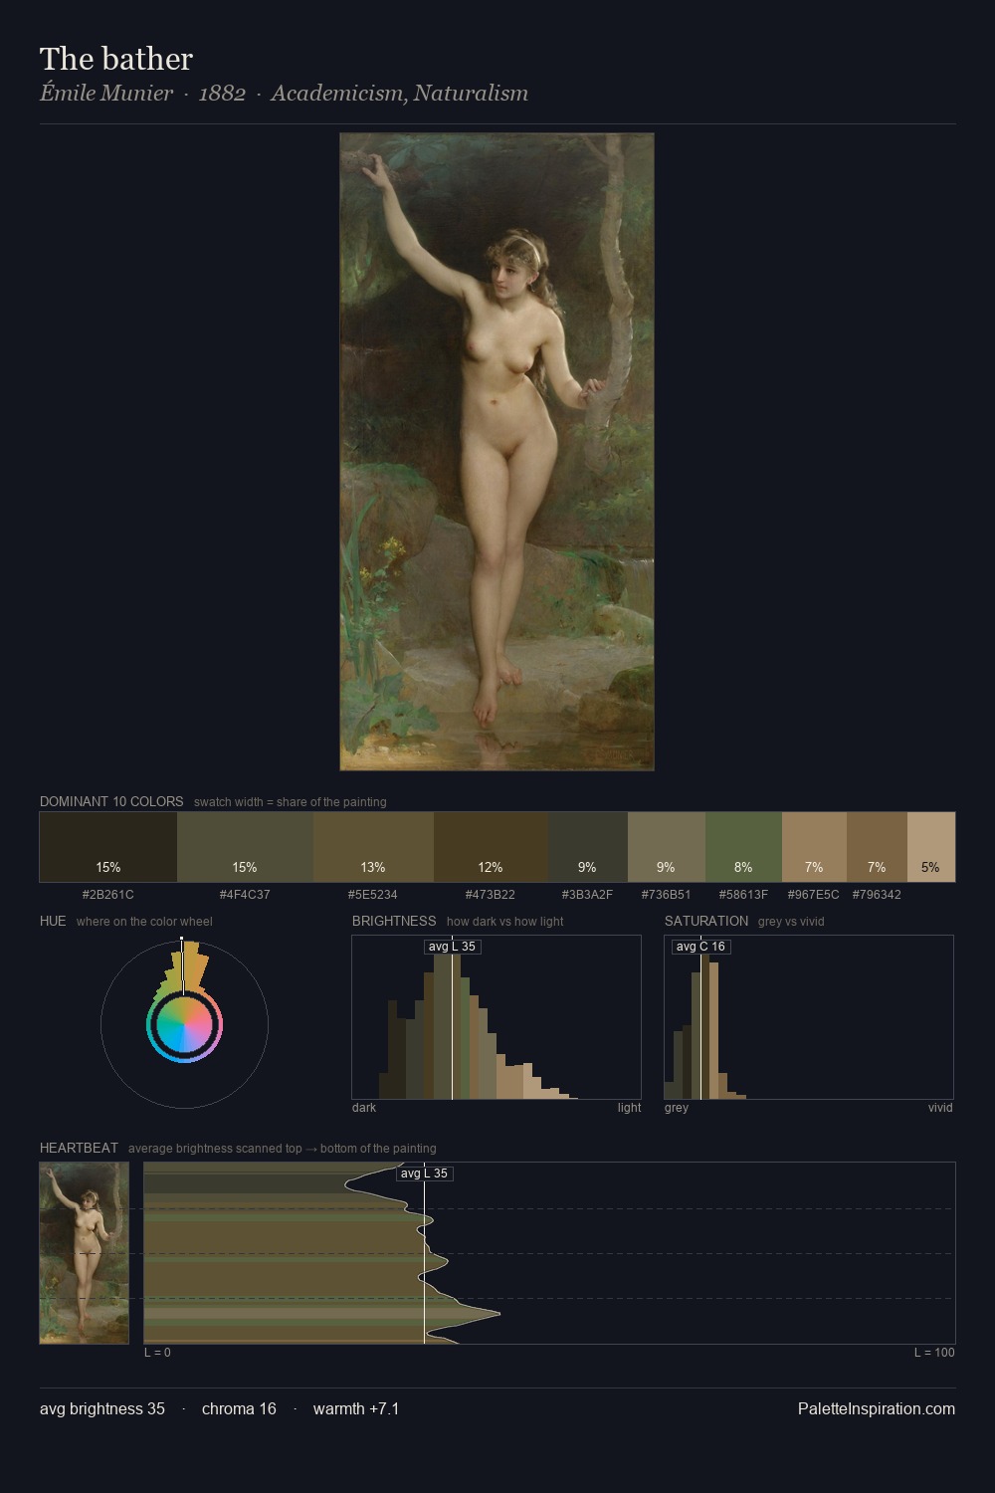This screenshot has height=1493, width=995.
Task: Open the PaletteInspiration.com link
Action: click(x=877, y=1408)
